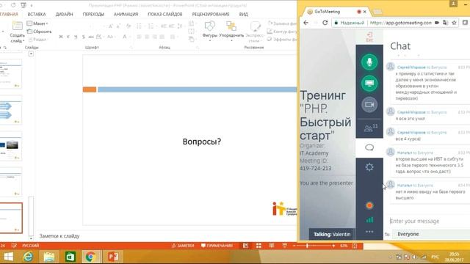Open the Фигуры shapes gallery
This screenshot has height=264, width=470.
tap(209, 31)
